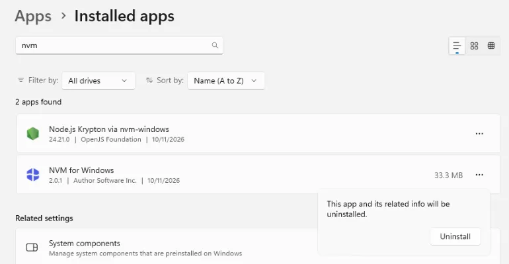The image size is (509, 264).
Task: Click the nvm search input field
Action: pos(119,46)
